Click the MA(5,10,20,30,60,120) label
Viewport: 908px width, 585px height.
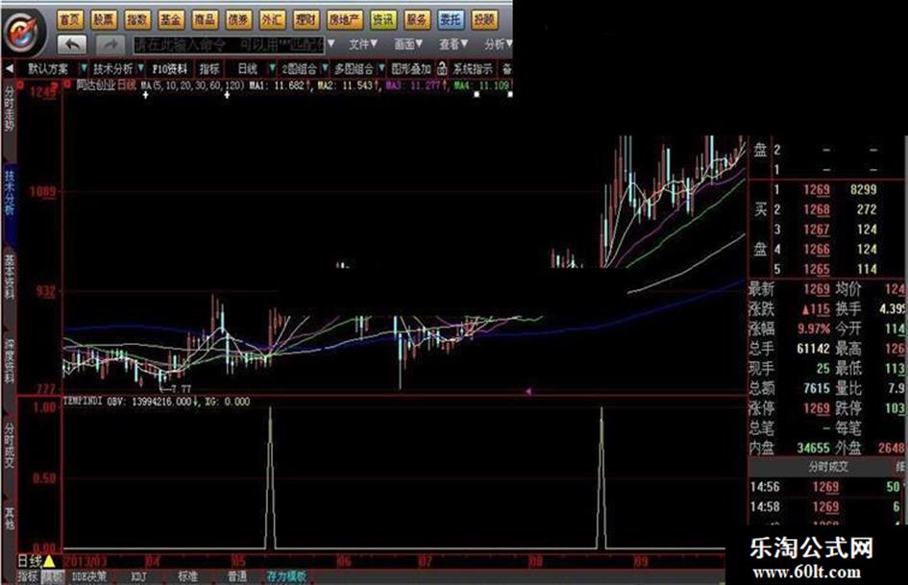click(x=192, y=85)
